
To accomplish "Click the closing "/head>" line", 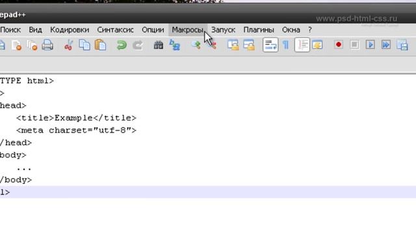I will (x=16, y=143).
